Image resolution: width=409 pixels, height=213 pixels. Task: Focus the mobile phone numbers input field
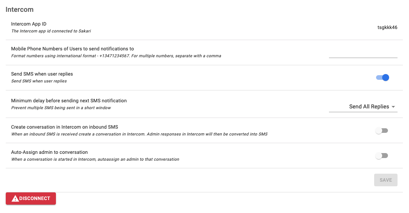coord(363,53)
